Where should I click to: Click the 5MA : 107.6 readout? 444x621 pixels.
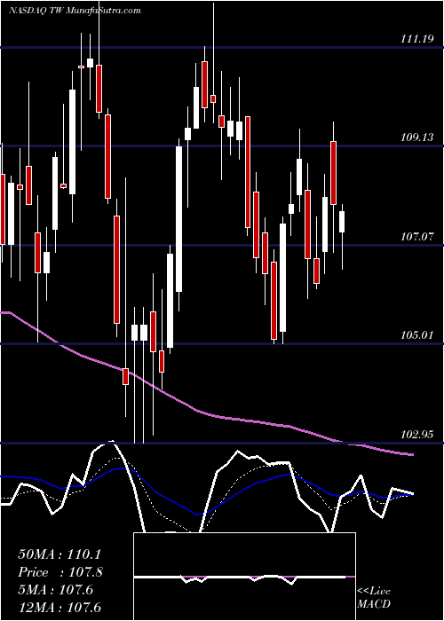56,589
